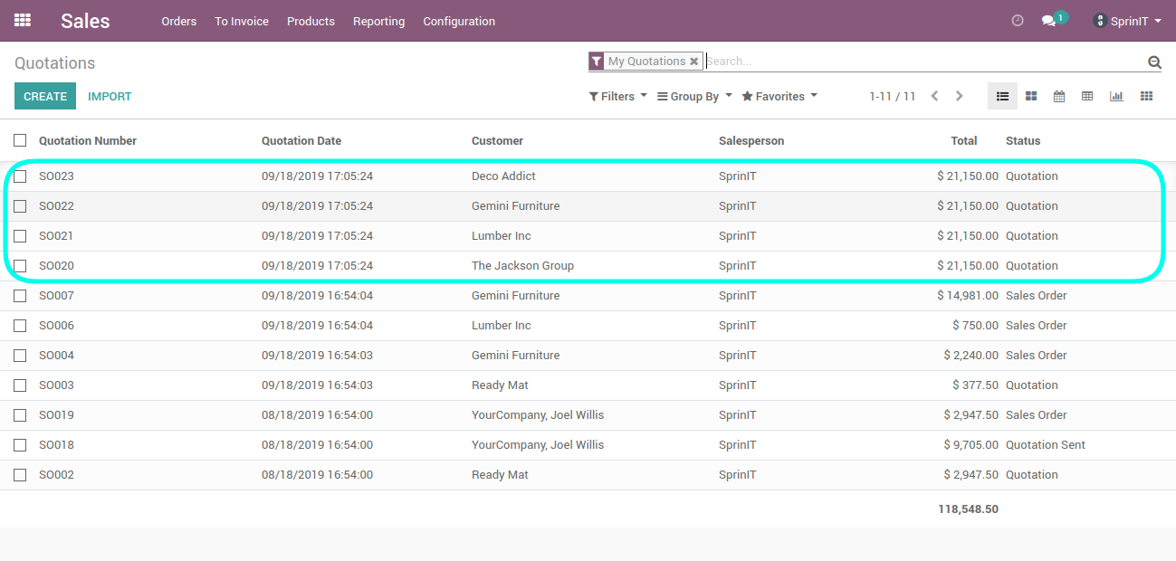The height and width of the screenshot is (561, 1176).
Task: Check the box for SO018
Action: point(20,445)
